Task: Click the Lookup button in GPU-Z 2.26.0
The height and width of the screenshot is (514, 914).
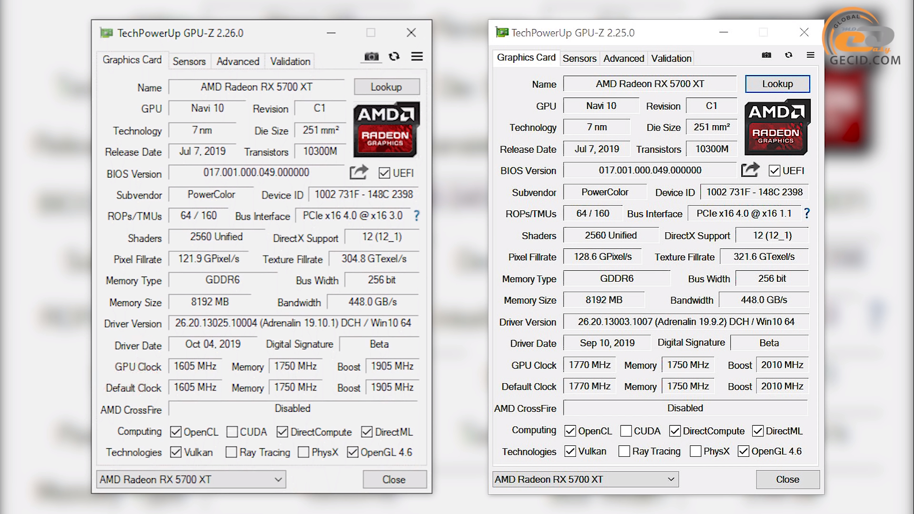Action: click(x=387, y=87)
